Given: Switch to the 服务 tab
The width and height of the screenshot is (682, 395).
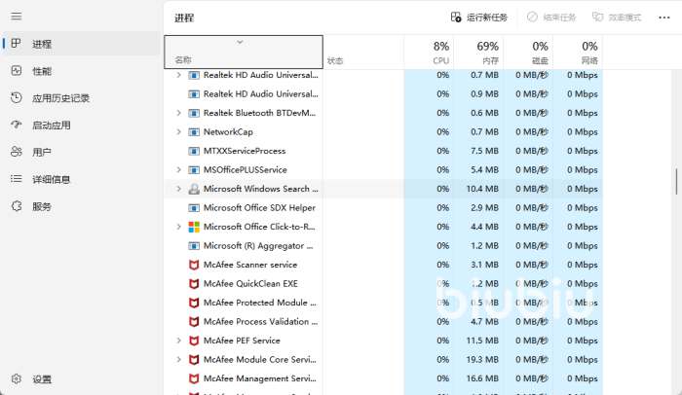Looking at the screenshot, I should point(81,206).
